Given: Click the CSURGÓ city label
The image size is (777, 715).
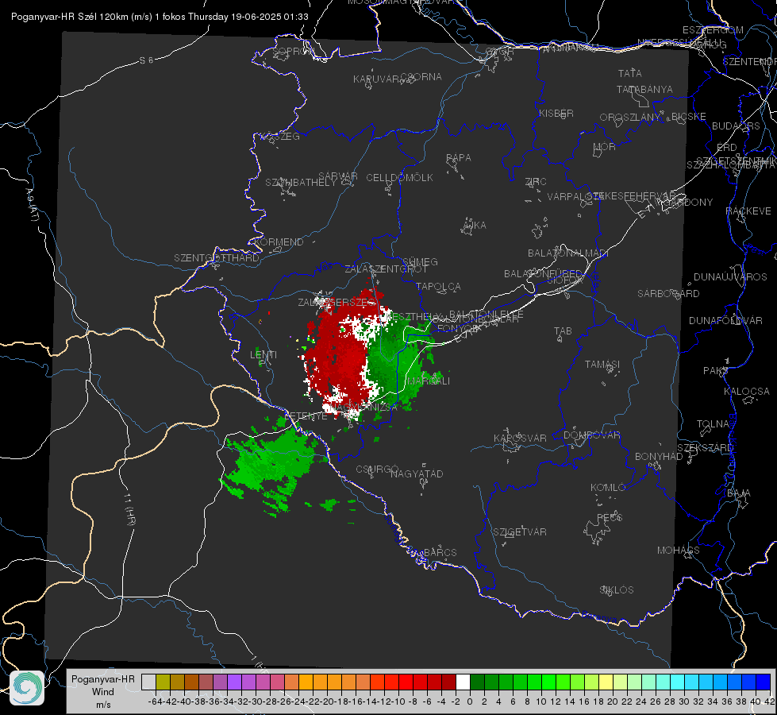Looking at the screenshot, I should [x=377, y=469].
